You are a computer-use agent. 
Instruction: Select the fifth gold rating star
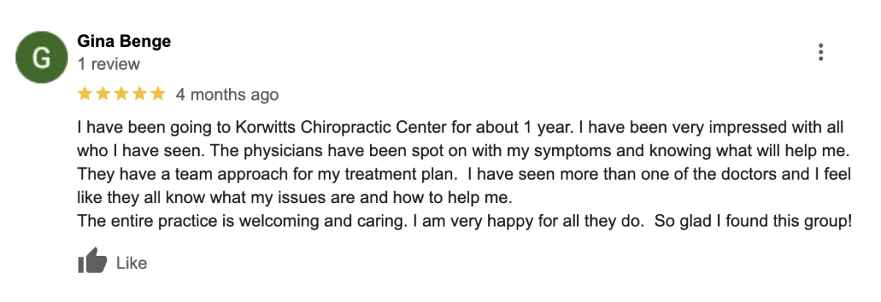coord(158,95)
